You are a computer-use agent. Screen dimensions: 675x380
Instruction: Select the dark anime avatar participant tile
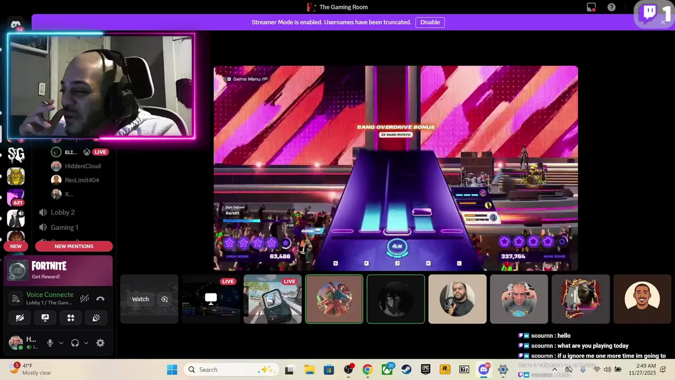pyautogui.click(x=396, y=299)
